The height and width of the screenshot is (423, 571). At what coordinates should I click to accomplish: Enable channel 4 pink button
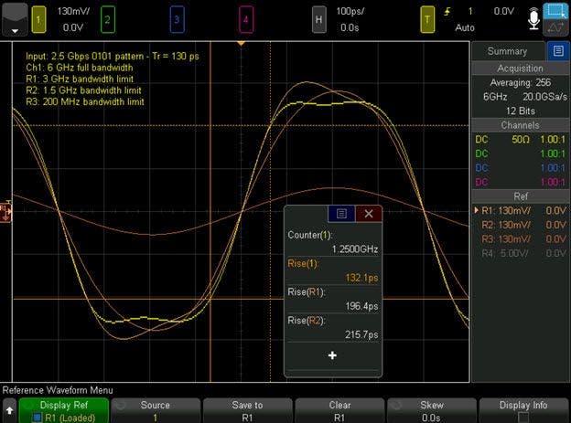click(x=246, y=19)
